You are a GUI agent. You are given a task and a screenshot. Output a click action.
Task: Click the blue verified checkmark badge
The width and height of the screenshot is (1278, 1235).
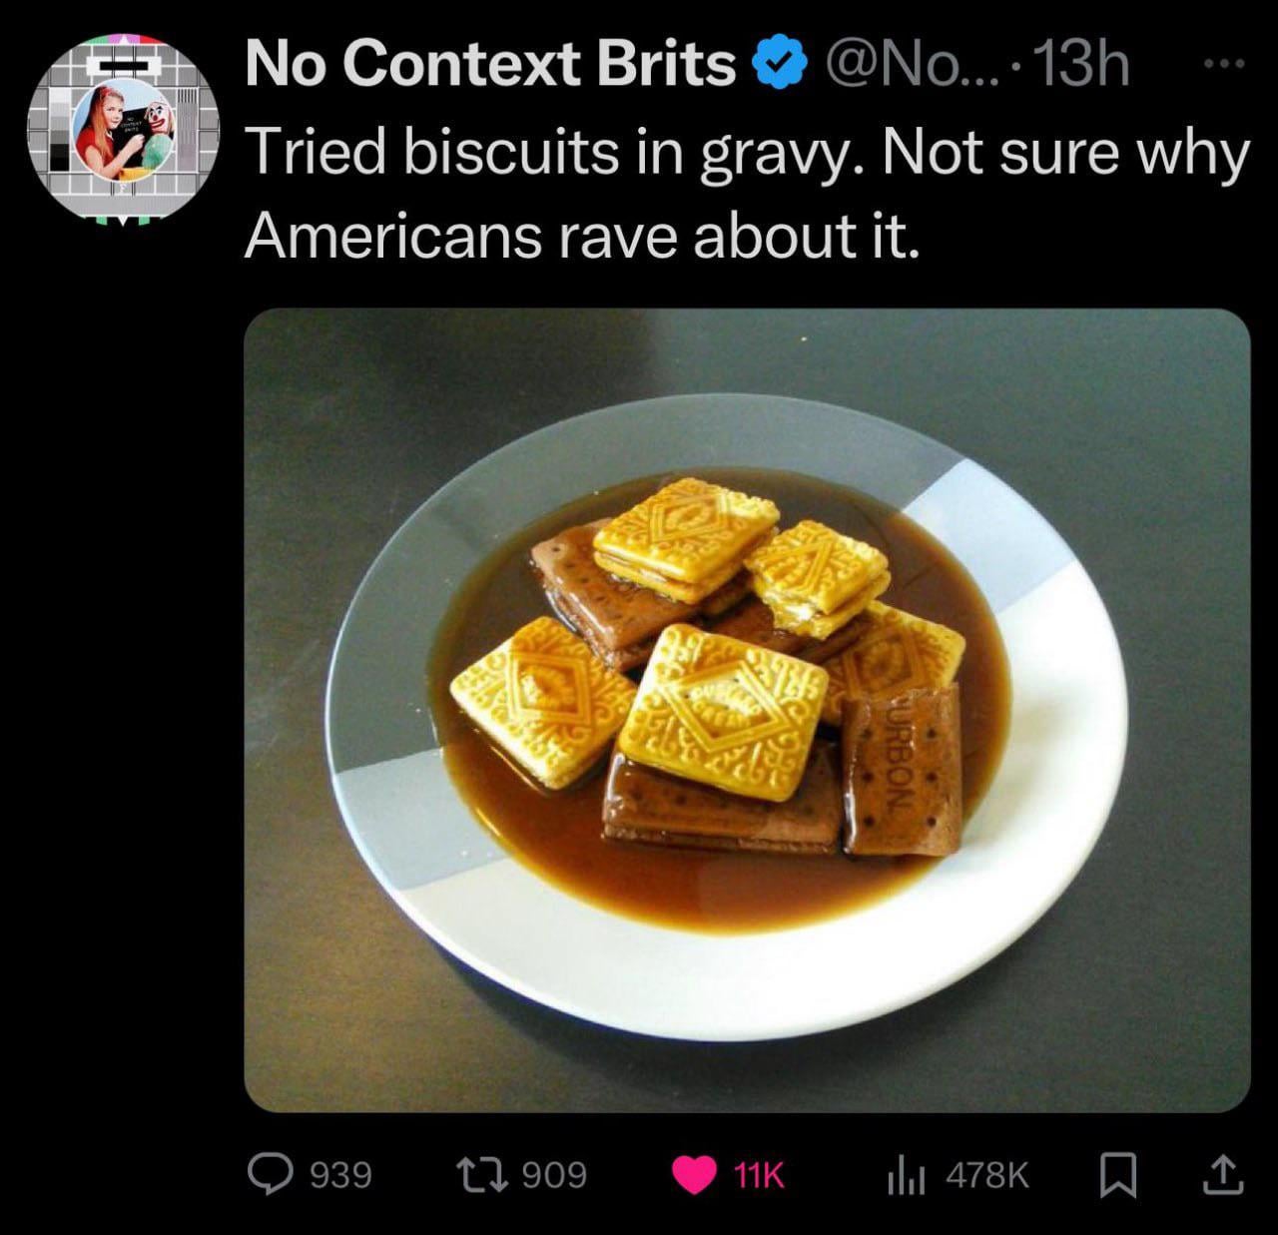click(x=786, y=66)
